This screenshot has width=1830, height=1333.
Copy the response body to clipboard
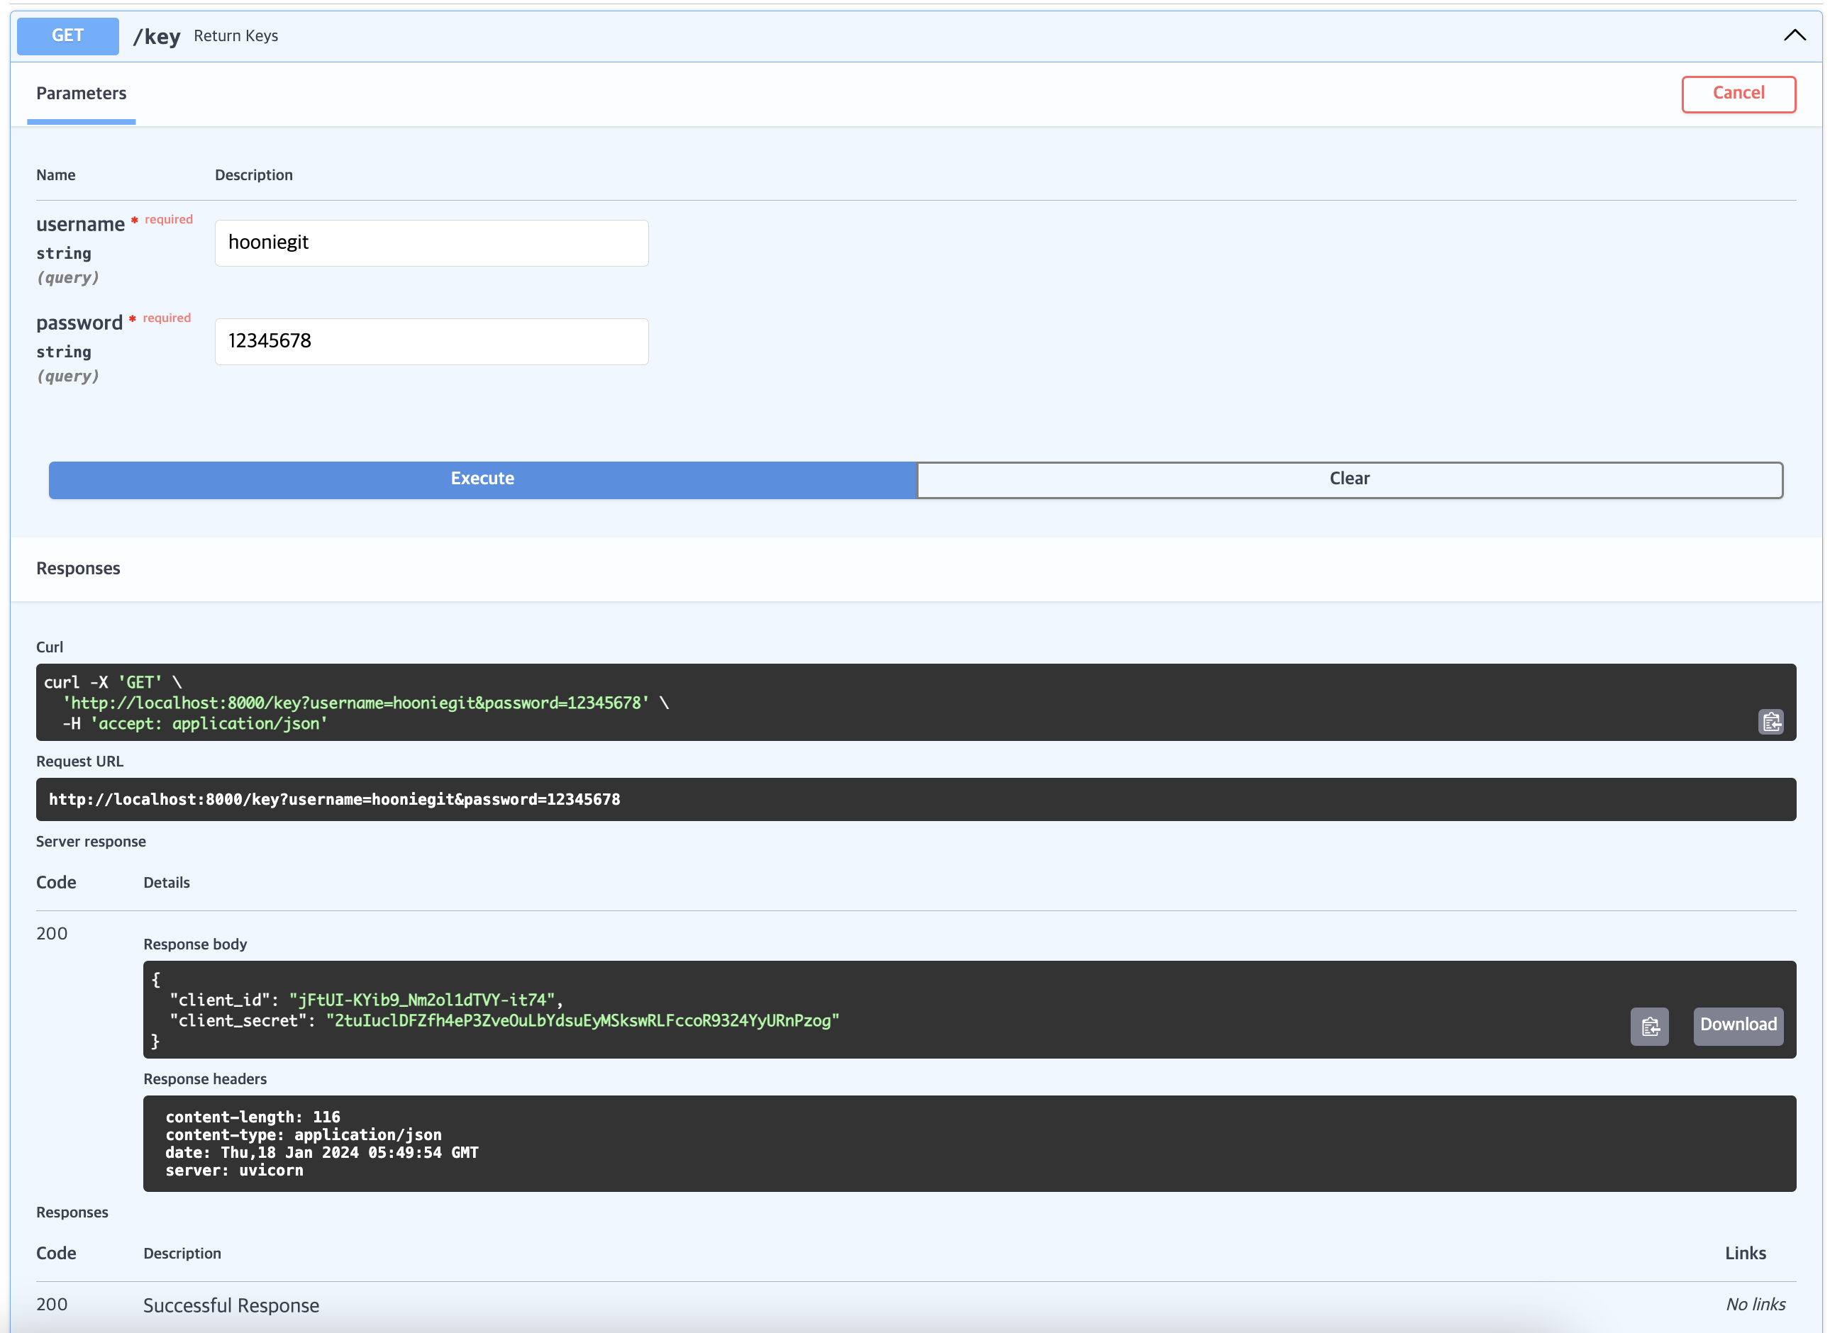point(1649,1025)
